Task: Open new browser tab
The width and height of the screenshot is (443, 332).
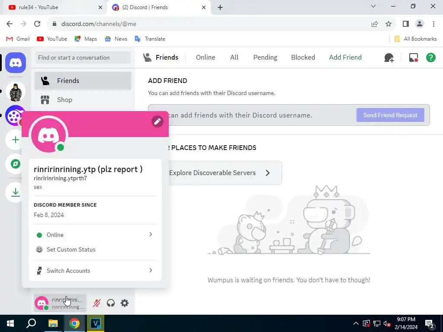Action: 220,7
